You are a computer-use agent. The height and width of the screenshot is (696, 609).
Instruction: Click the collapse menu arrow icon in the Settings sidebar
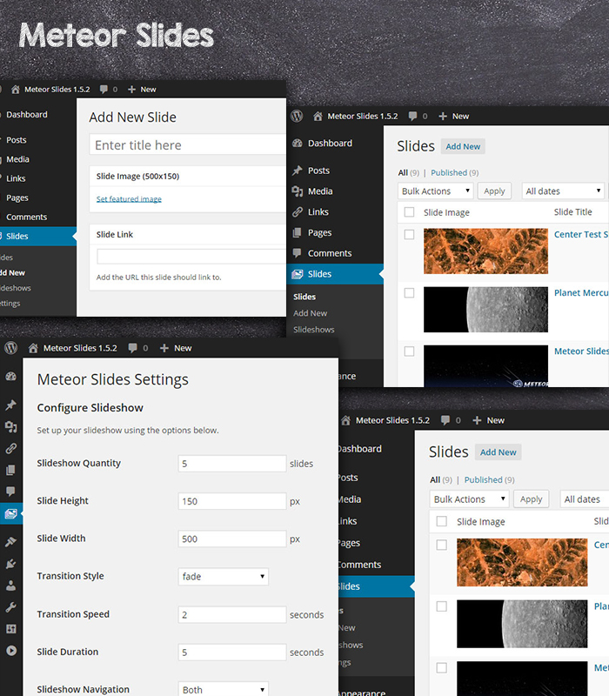point(11,650)
